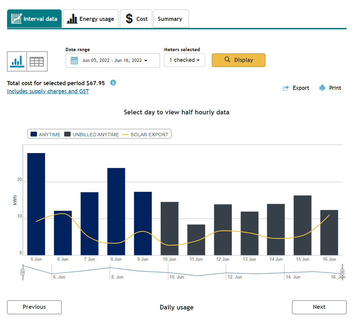Viewport: 352px width, 329px height.
Task: Switch to table view icon
Action: (37, 62)
